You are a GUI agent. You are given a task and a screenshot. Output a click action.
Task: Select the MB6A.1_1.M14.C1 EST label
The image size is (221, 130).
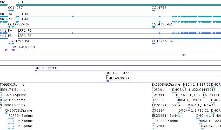pyautogui.click(x=202, y=105)
